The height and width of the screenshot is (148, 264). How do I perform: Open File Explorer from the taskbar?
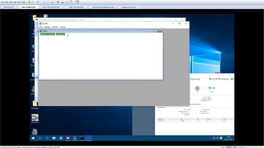pos(54,138)
